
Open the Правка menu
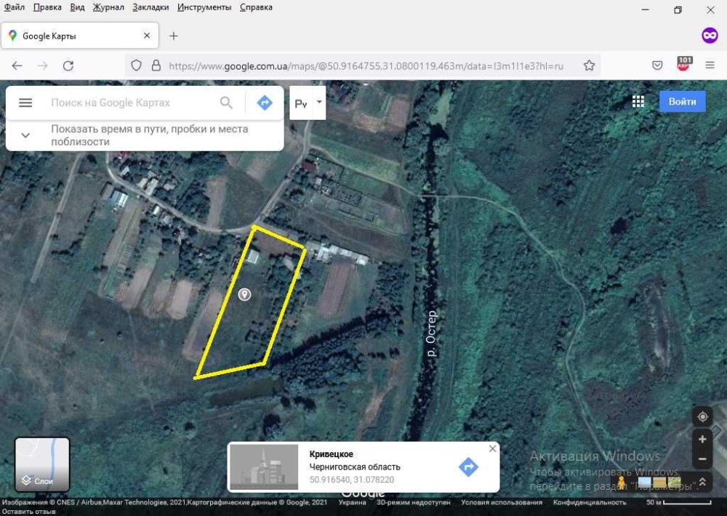click(47, 7)
